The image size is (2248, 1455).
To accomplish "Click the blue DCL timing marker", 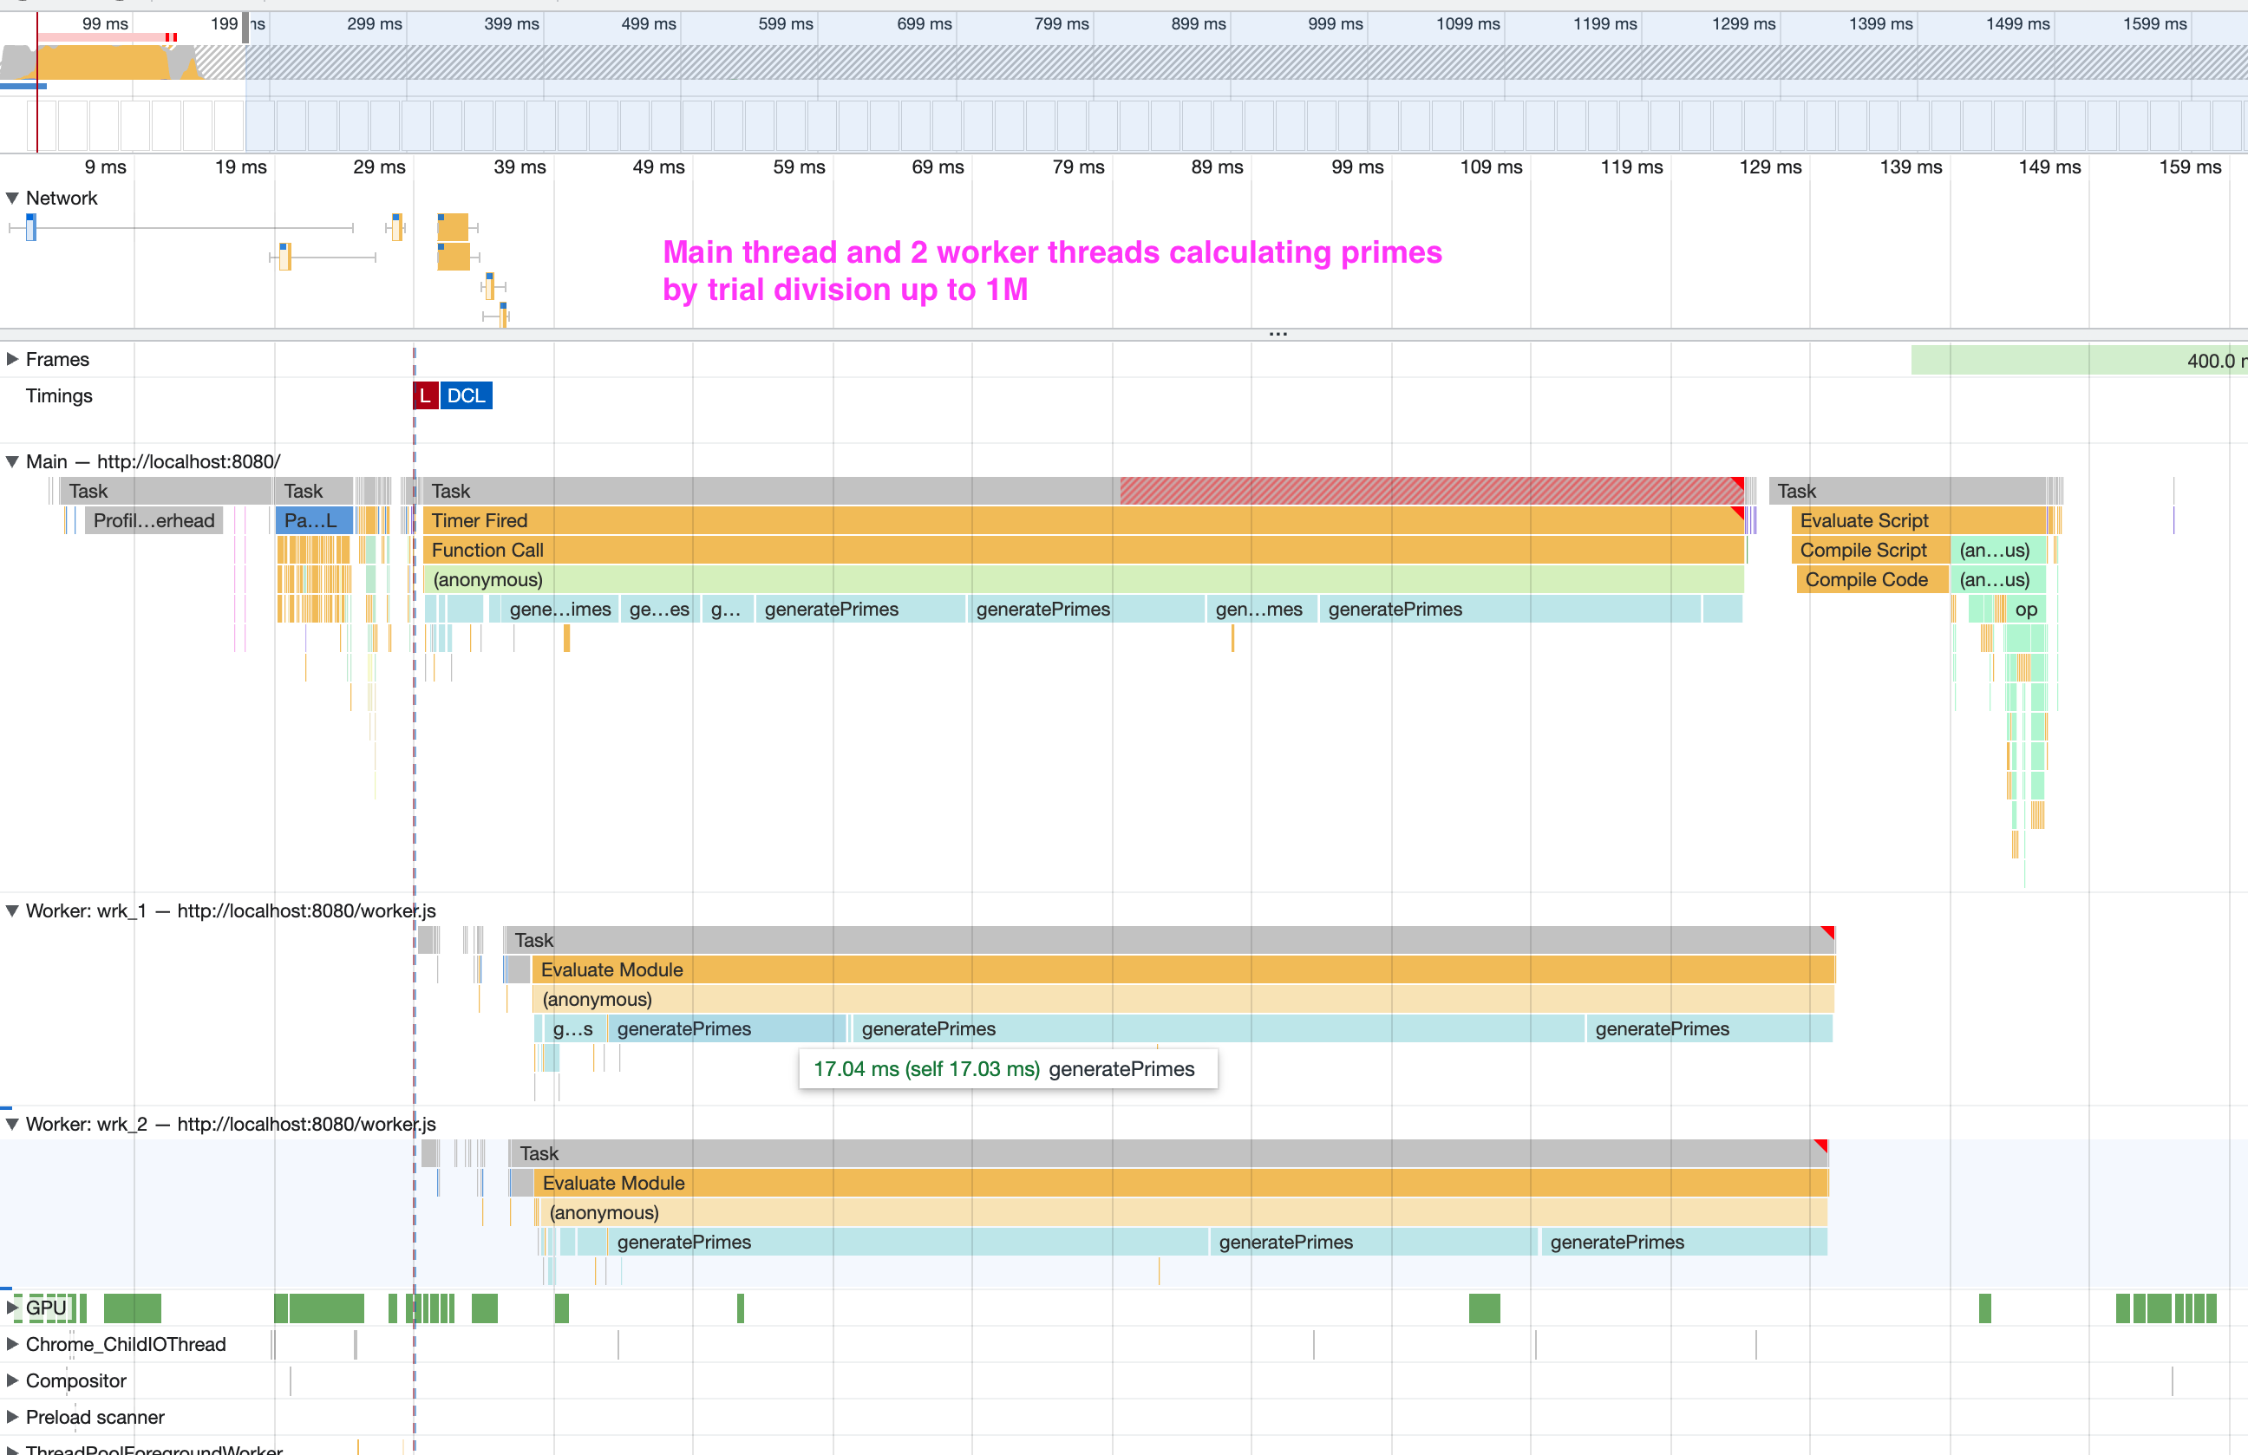I will pos(465,395).
